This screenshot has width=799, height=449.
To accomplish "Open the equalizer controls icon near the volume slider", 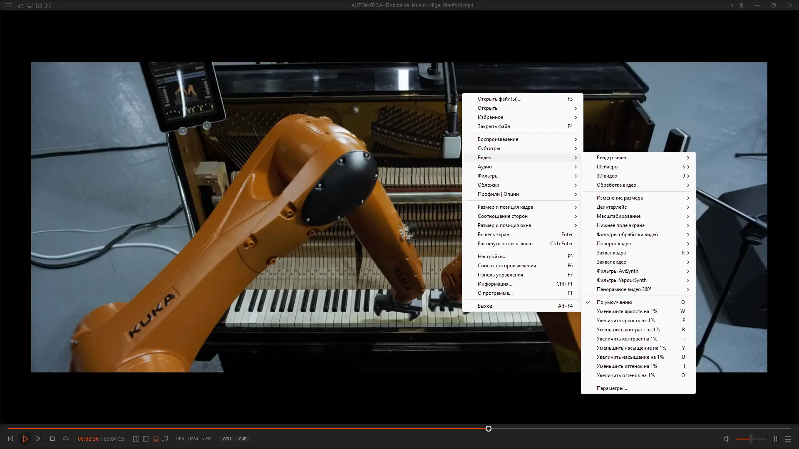I will coord(776,439).
